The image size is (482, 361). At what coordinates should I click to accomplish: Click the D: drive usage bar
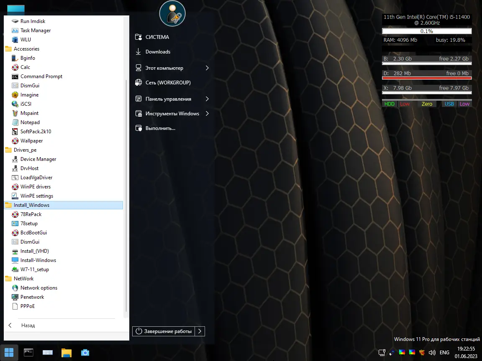427,78
